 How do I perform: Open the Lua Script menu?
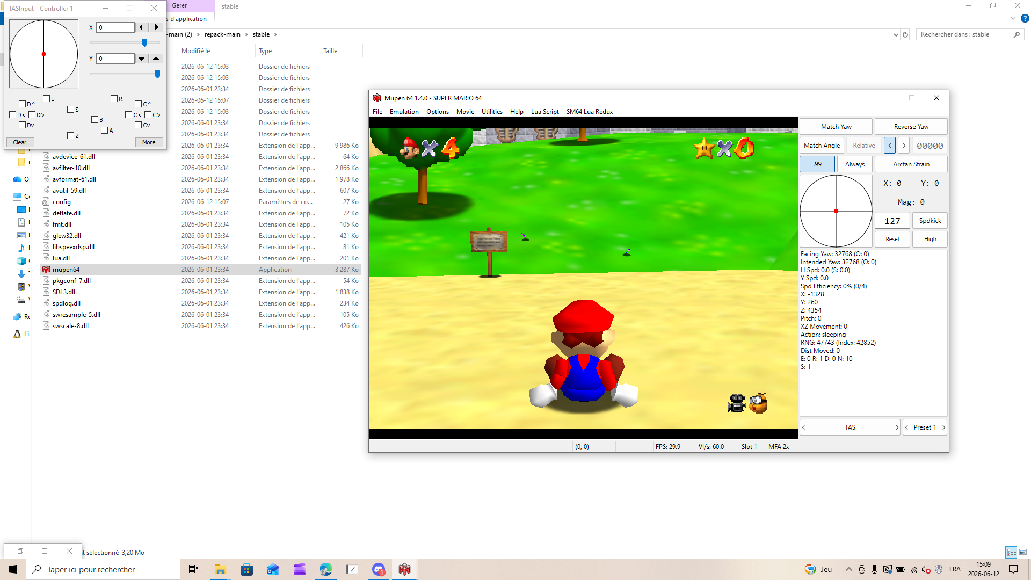pyautogui.click(x=544, y=112)
